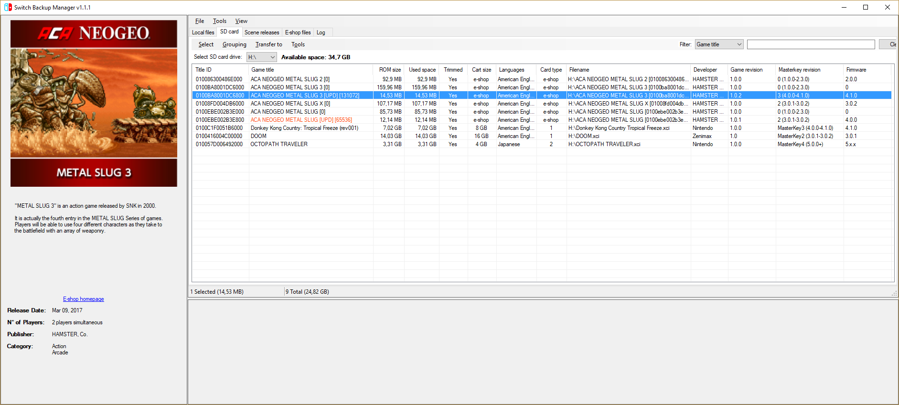899x405 pixels.
Task: Sort by the Firmware column header
Action: [867, 70]
